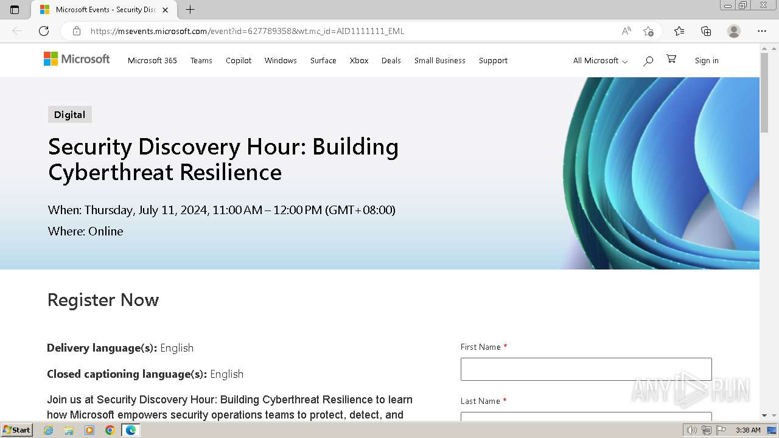
Task: Click Closed captioning language(s) text
Action: pos(145,374)
